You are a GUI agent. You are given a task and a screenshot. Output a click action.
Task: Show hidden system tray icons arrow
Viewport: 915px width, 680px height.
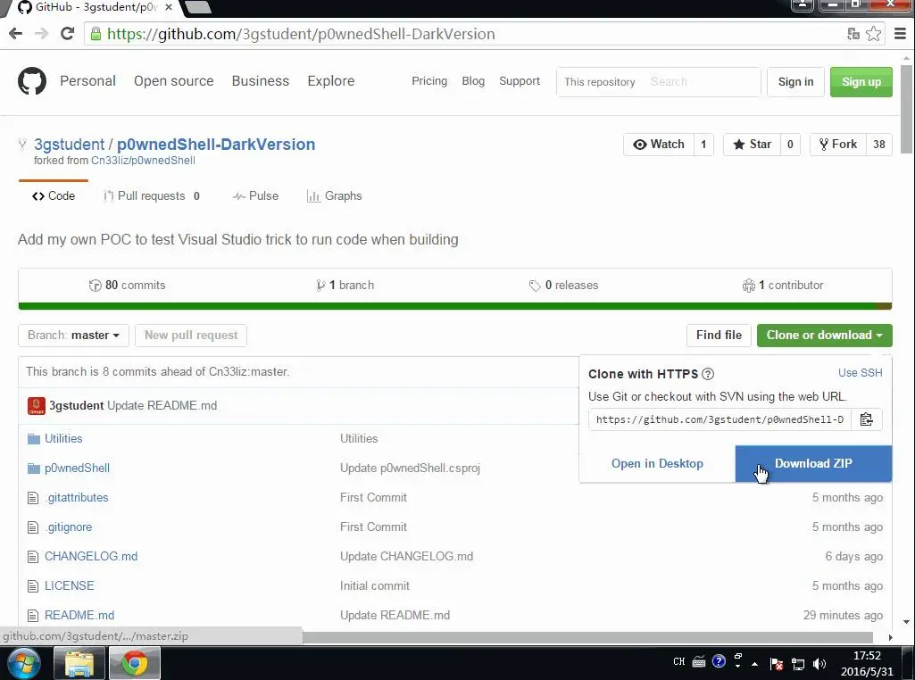pos(754,664)
